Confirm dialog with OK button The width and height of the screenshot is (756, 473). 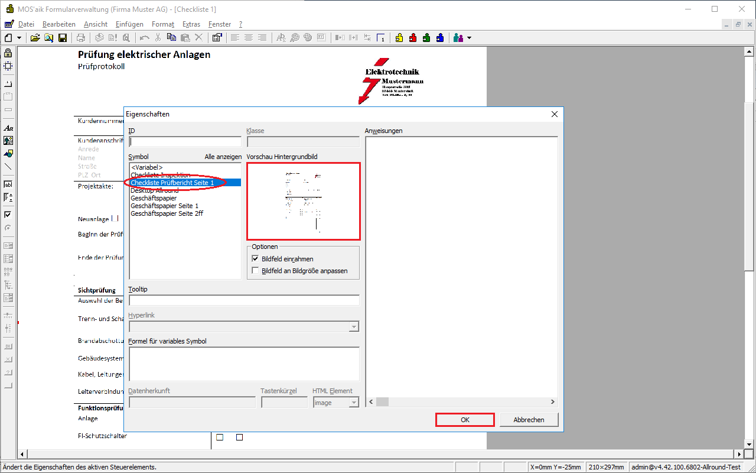tap(465, 419)
